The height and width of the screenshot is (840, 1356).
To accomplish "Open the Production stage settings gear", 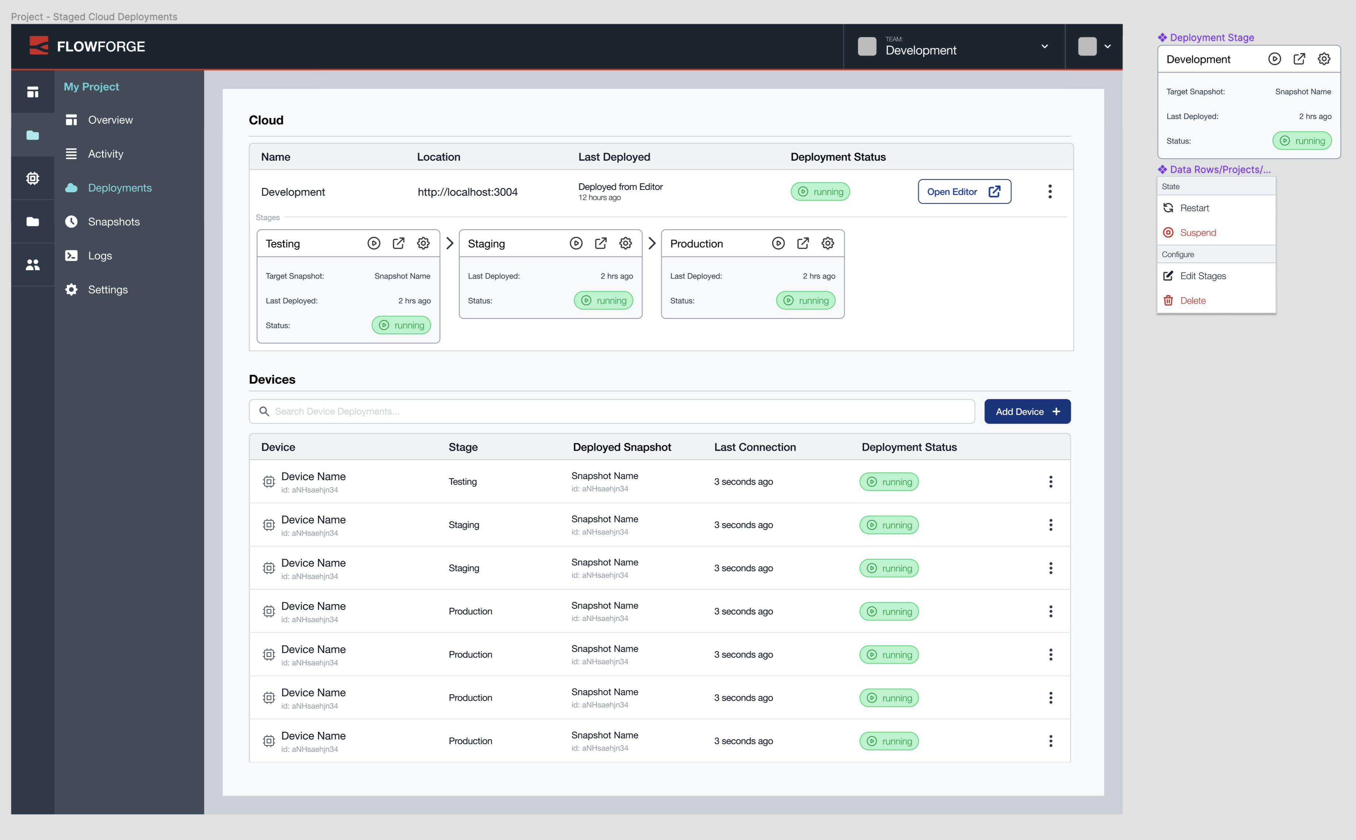I will (828, 243).
